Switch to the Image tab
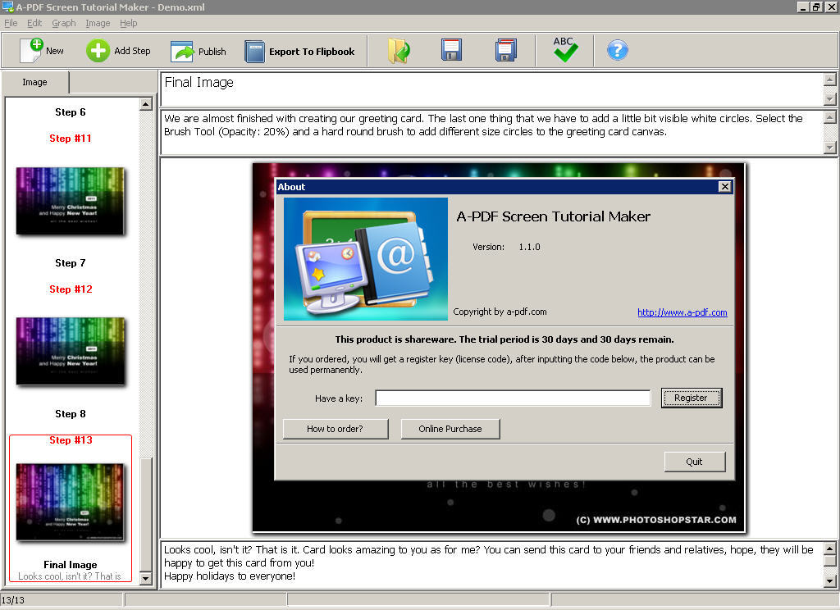This screenshot has width=840, height=610. (x=34, y=82)
